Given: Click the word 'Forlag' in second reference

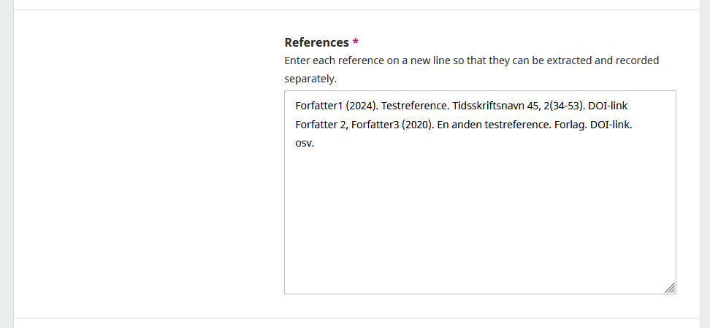Looking at the screenshot, I should pos(569,125).
